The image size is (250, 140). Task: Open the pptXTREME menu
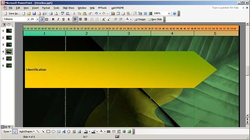pos(117,8)
